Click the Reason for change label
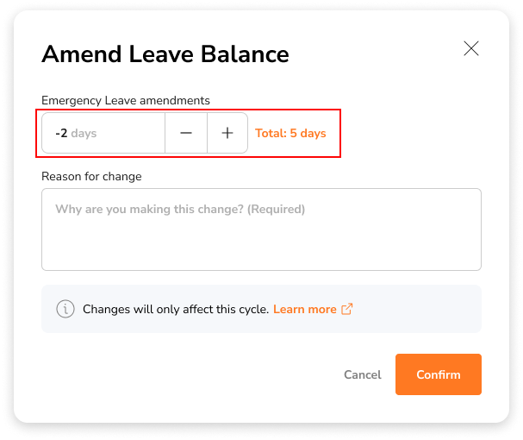Image resolution: width=523 pixels, height=440 pixels. coord(91,176)
